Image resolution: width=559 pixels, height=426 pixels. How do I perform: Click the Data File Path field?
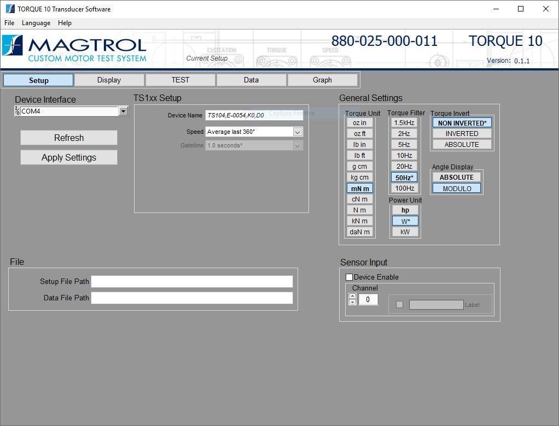[x=192, y=298]
